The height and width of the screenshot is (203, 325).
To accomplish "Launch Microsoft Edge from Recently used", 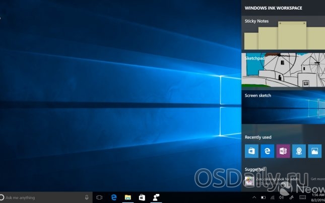I will pos(267,151).
